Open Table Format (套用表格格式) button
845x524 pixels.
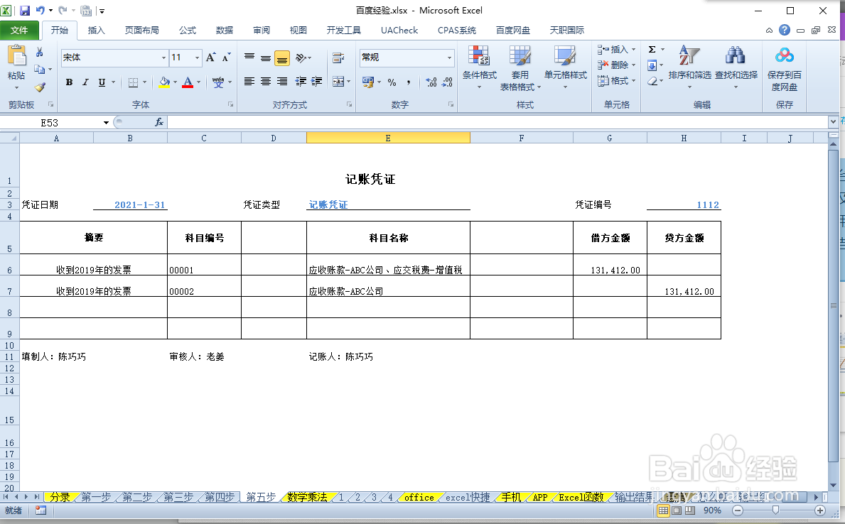point(520,68)
